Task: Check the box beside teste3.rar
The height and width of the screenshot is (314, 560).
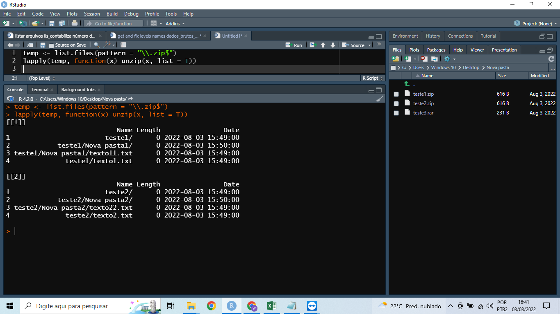Action: point(396,113)
